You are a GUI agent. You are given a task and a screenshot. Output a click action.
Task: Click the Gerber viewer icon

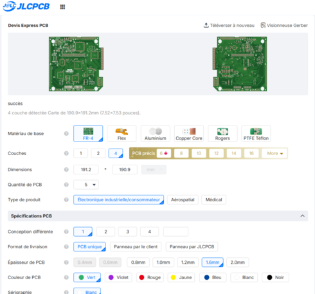(x=263, y=25)
